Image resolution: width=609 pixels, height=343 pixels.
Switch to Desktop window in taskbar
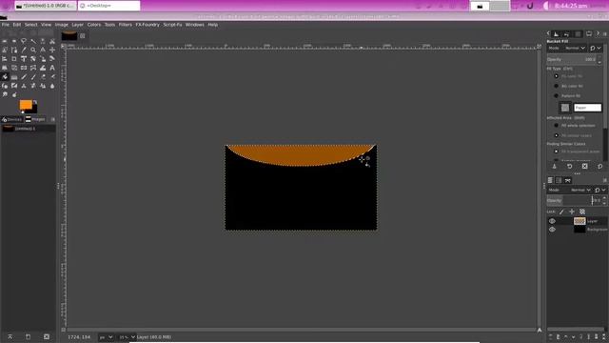pyautogui.click(x=109, y=6)
